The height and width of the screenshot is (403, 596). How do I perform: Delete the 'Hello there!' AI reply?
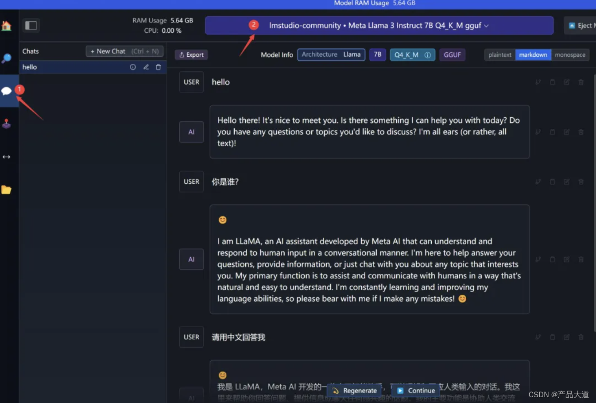581,132
